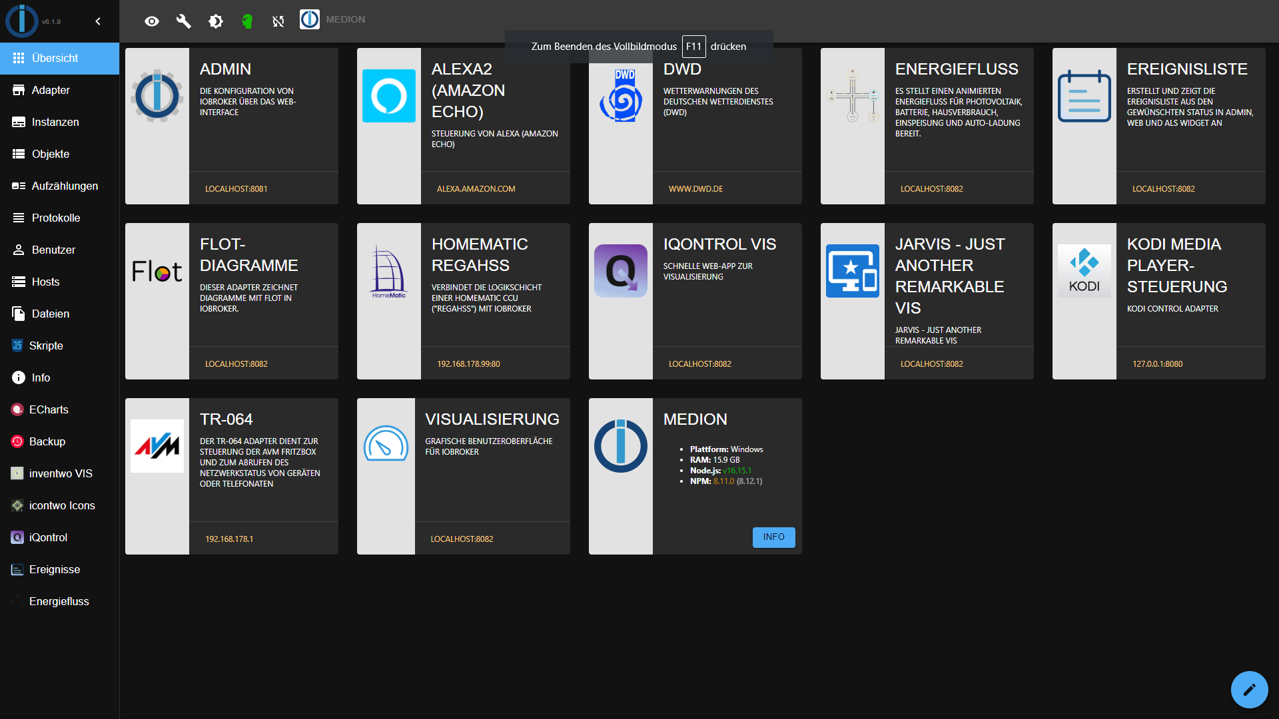Open the 192.168.178.99:80 Homematic link
The height and width of the screenshot is (719, 1279).
[x=469, y=364]
